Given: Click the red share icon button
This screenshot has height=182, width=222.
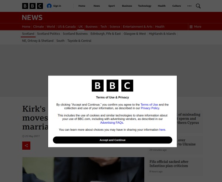Looking at the screenshot, I should [26, 146].
